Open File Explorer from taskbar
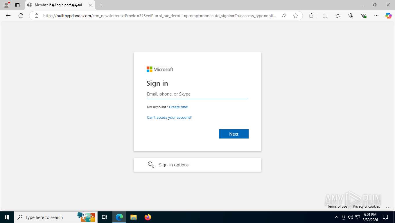This screenshot has height=223, width=395. [134, 217]
